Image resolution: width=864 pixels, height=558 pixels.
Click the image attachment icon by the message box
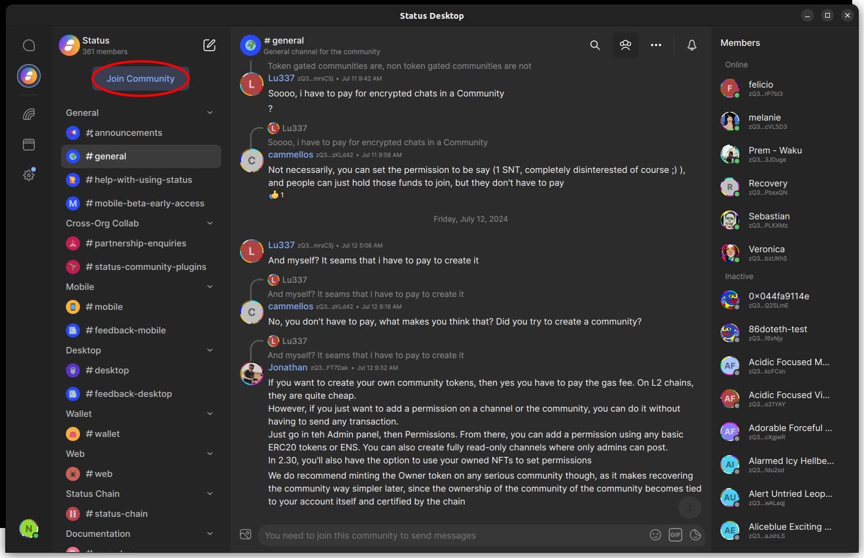pos(246,534)
